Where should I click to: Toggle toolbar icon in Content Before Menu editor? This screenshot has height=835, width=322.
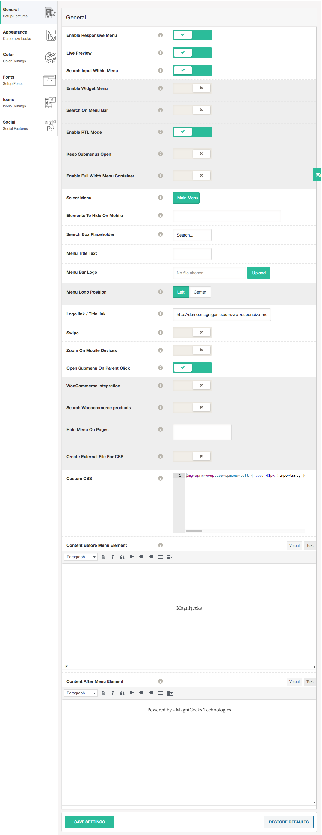coord(170,557)
